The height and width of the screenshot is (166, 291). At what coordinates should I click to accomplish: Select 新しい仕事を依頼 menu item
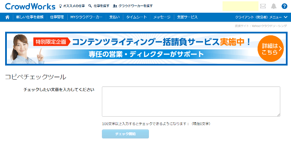click(30, 17)
